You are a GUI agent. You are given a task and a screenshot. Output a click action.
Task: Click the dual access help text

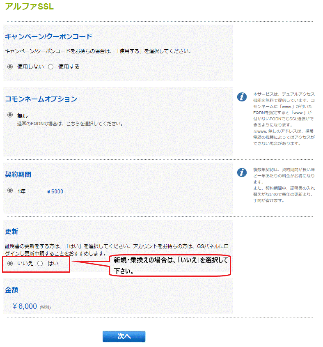[284, 119]
